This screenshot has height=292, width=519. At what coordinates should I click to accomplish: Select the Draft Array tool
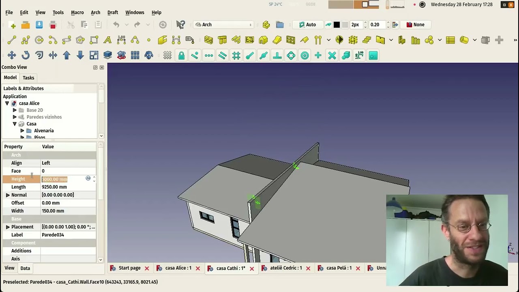pos(135,55)
